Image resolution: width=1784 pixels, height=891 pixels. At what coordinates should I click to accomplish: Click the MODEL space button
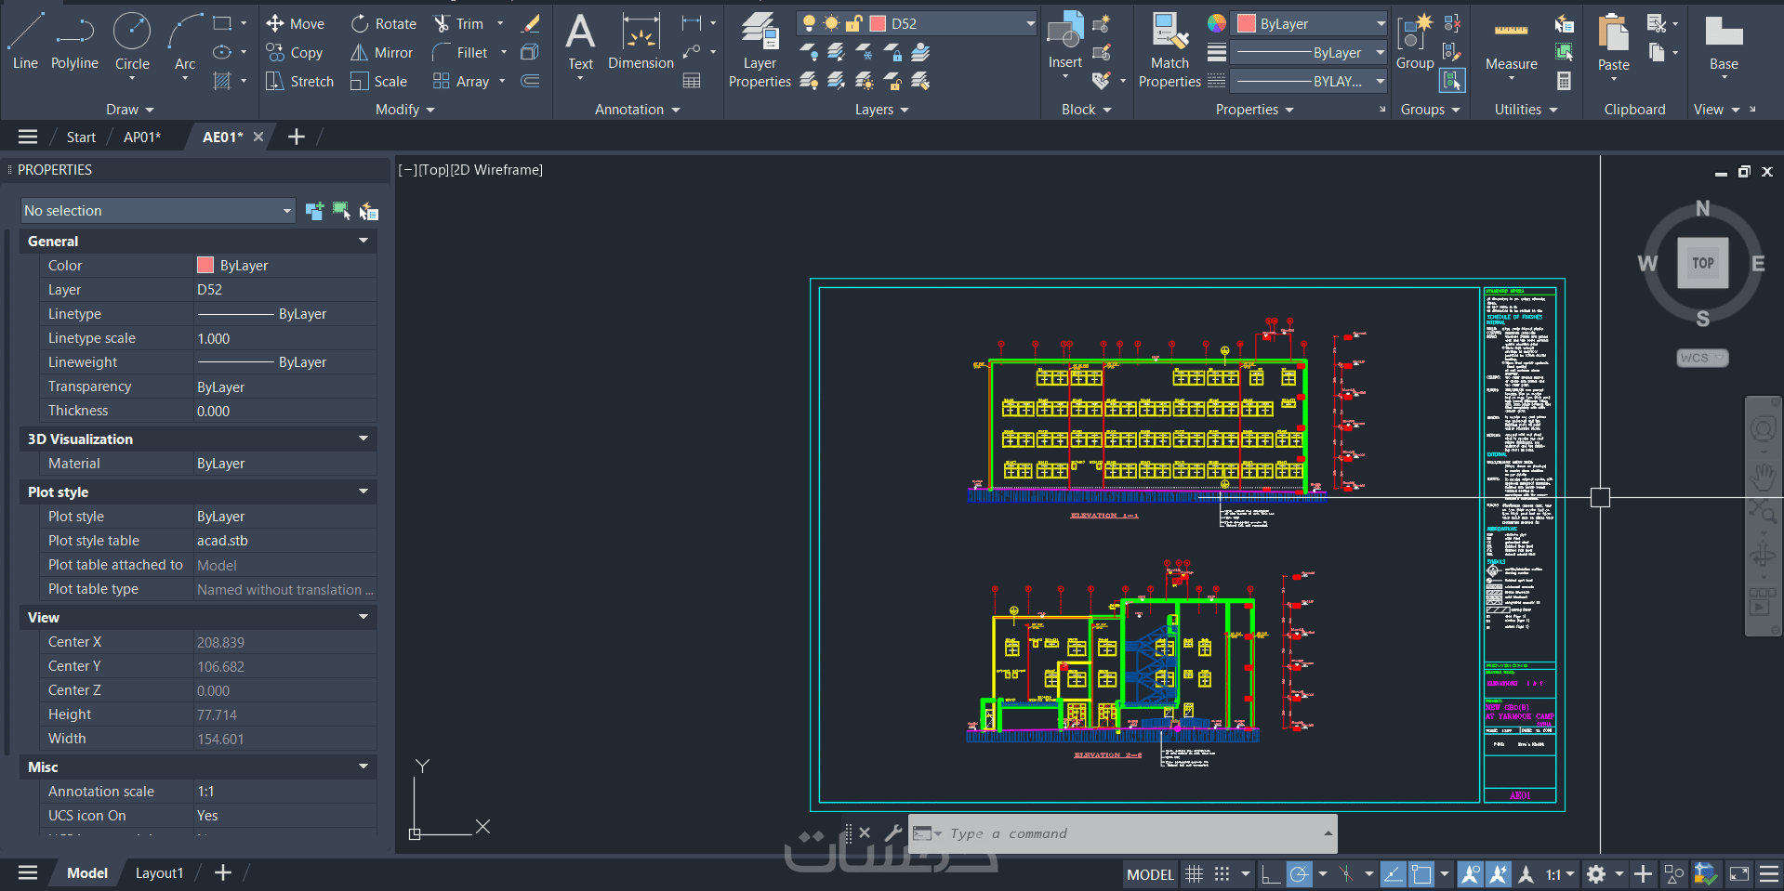click(1150, 874)
